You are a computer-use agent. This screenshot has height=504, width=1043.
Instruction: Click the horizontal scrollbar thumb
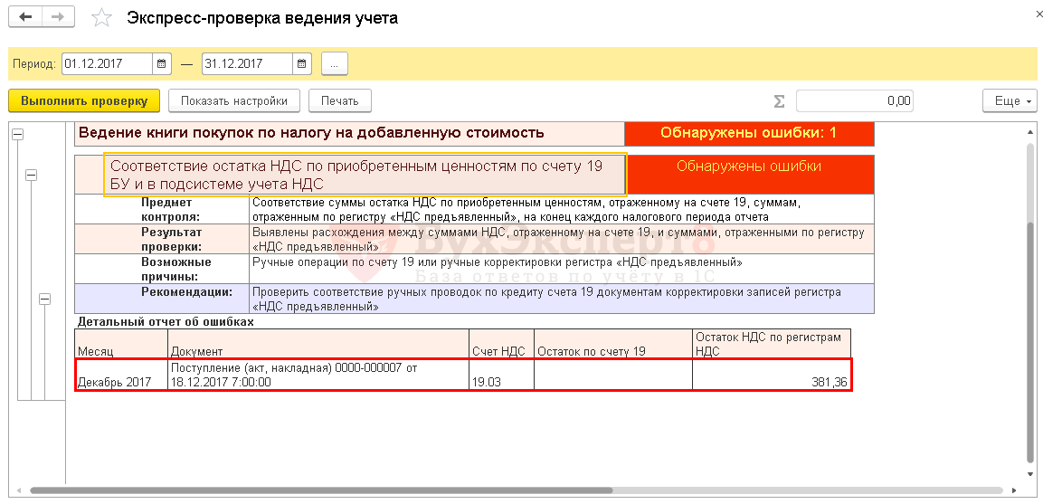tap(321, 490)
